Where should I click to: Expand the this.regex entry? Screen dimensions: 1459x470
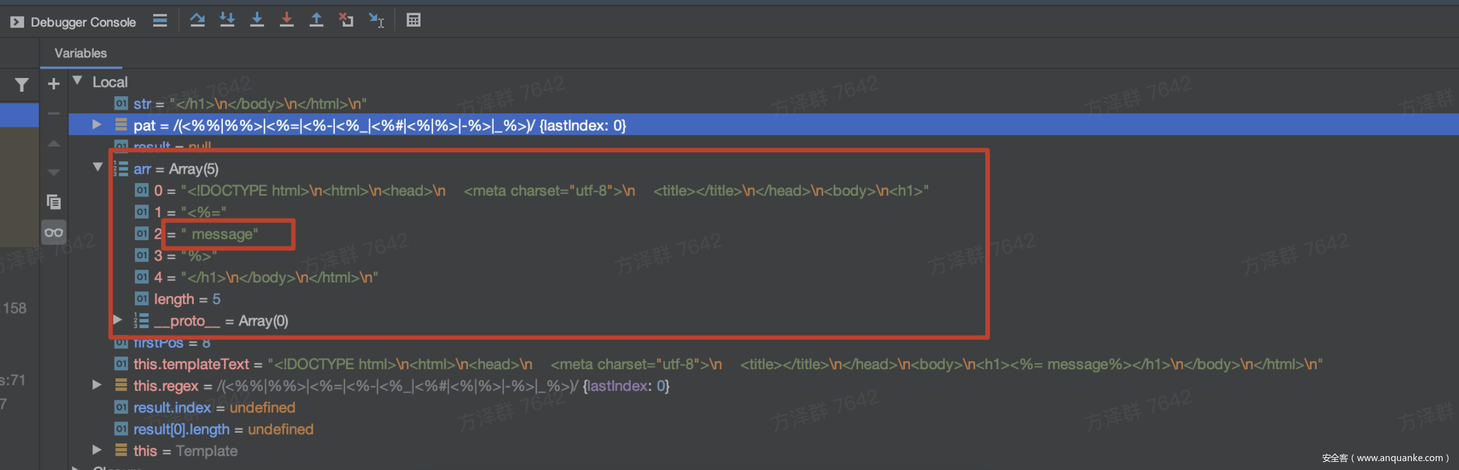click(x=97, y=385)
